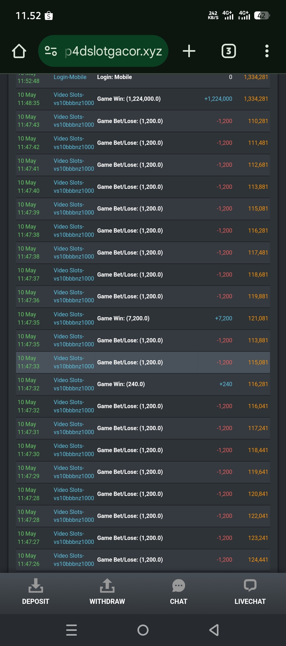The height and width of the screenshot is (646, 286).
Task: Open the site settings icon in the address bar
Action: click(x=51, y=51)
